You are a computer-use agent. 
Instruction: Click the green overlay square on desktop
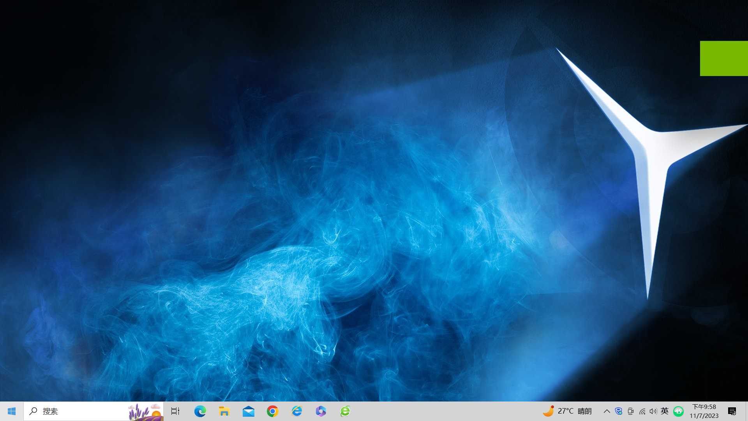724,58
